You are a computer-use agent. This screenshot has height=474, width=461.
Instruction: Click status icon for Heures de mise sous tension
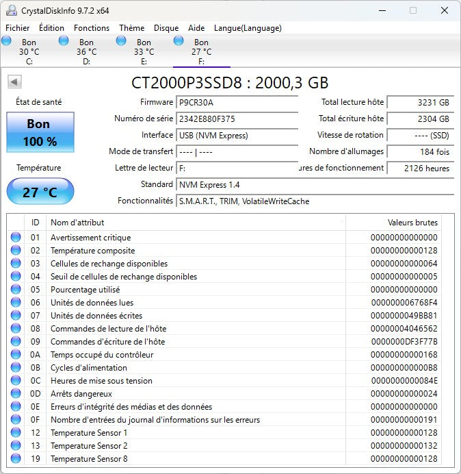click(x=16, y=380)
